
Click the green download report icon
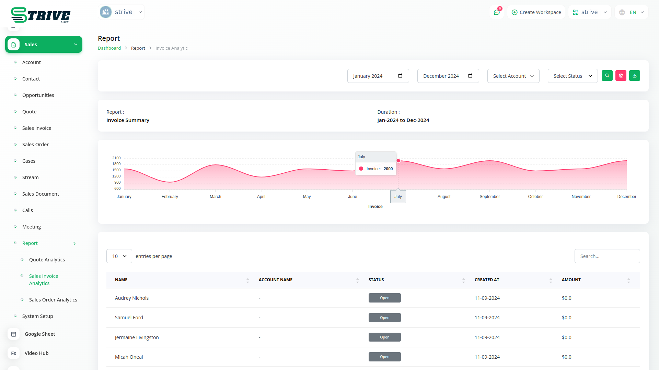(x=634, y=76)
